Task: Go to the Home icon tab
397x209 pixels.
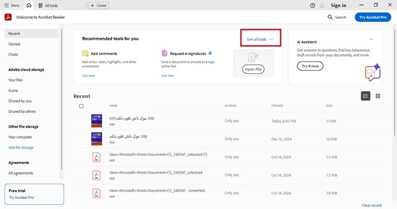Action: tap(29, 5)
